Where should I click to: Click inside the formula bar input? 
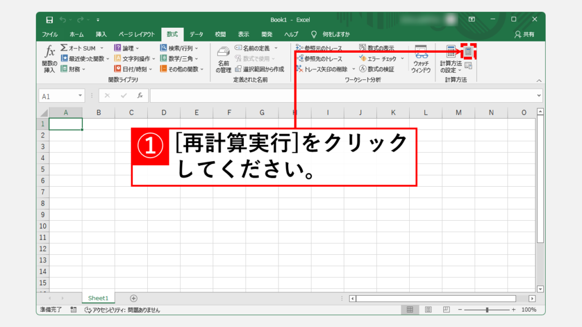point(341,96)
